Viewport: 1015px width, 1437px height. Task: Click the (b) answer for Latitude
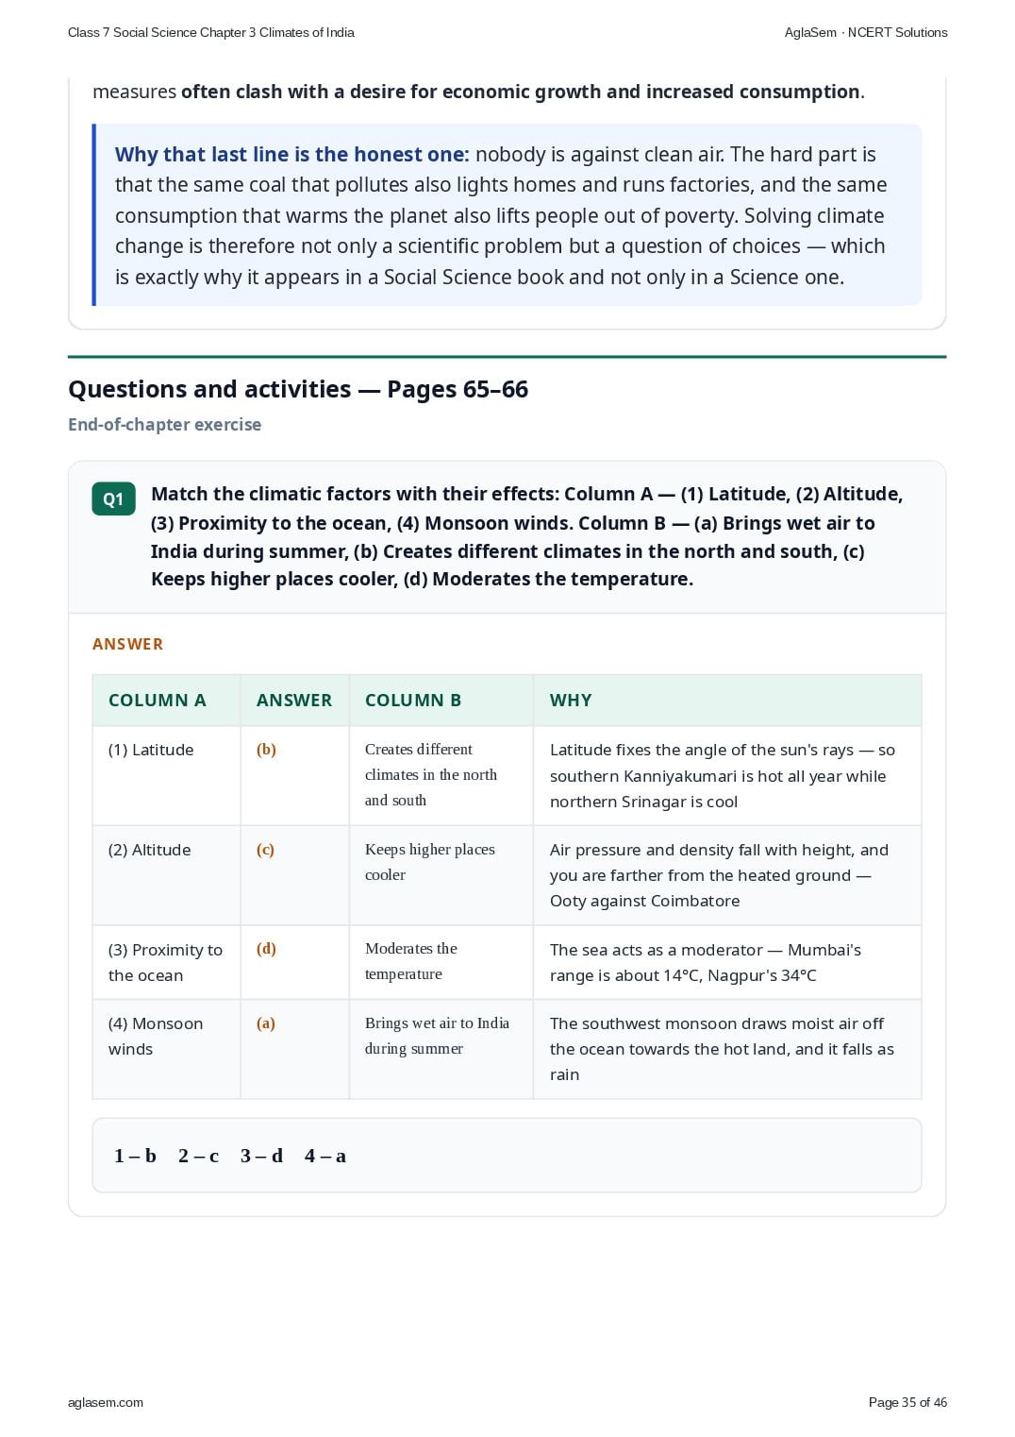[266, 749]
